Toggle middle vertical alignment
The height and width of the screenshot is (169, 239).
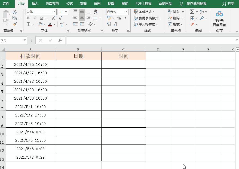(82, 12)
